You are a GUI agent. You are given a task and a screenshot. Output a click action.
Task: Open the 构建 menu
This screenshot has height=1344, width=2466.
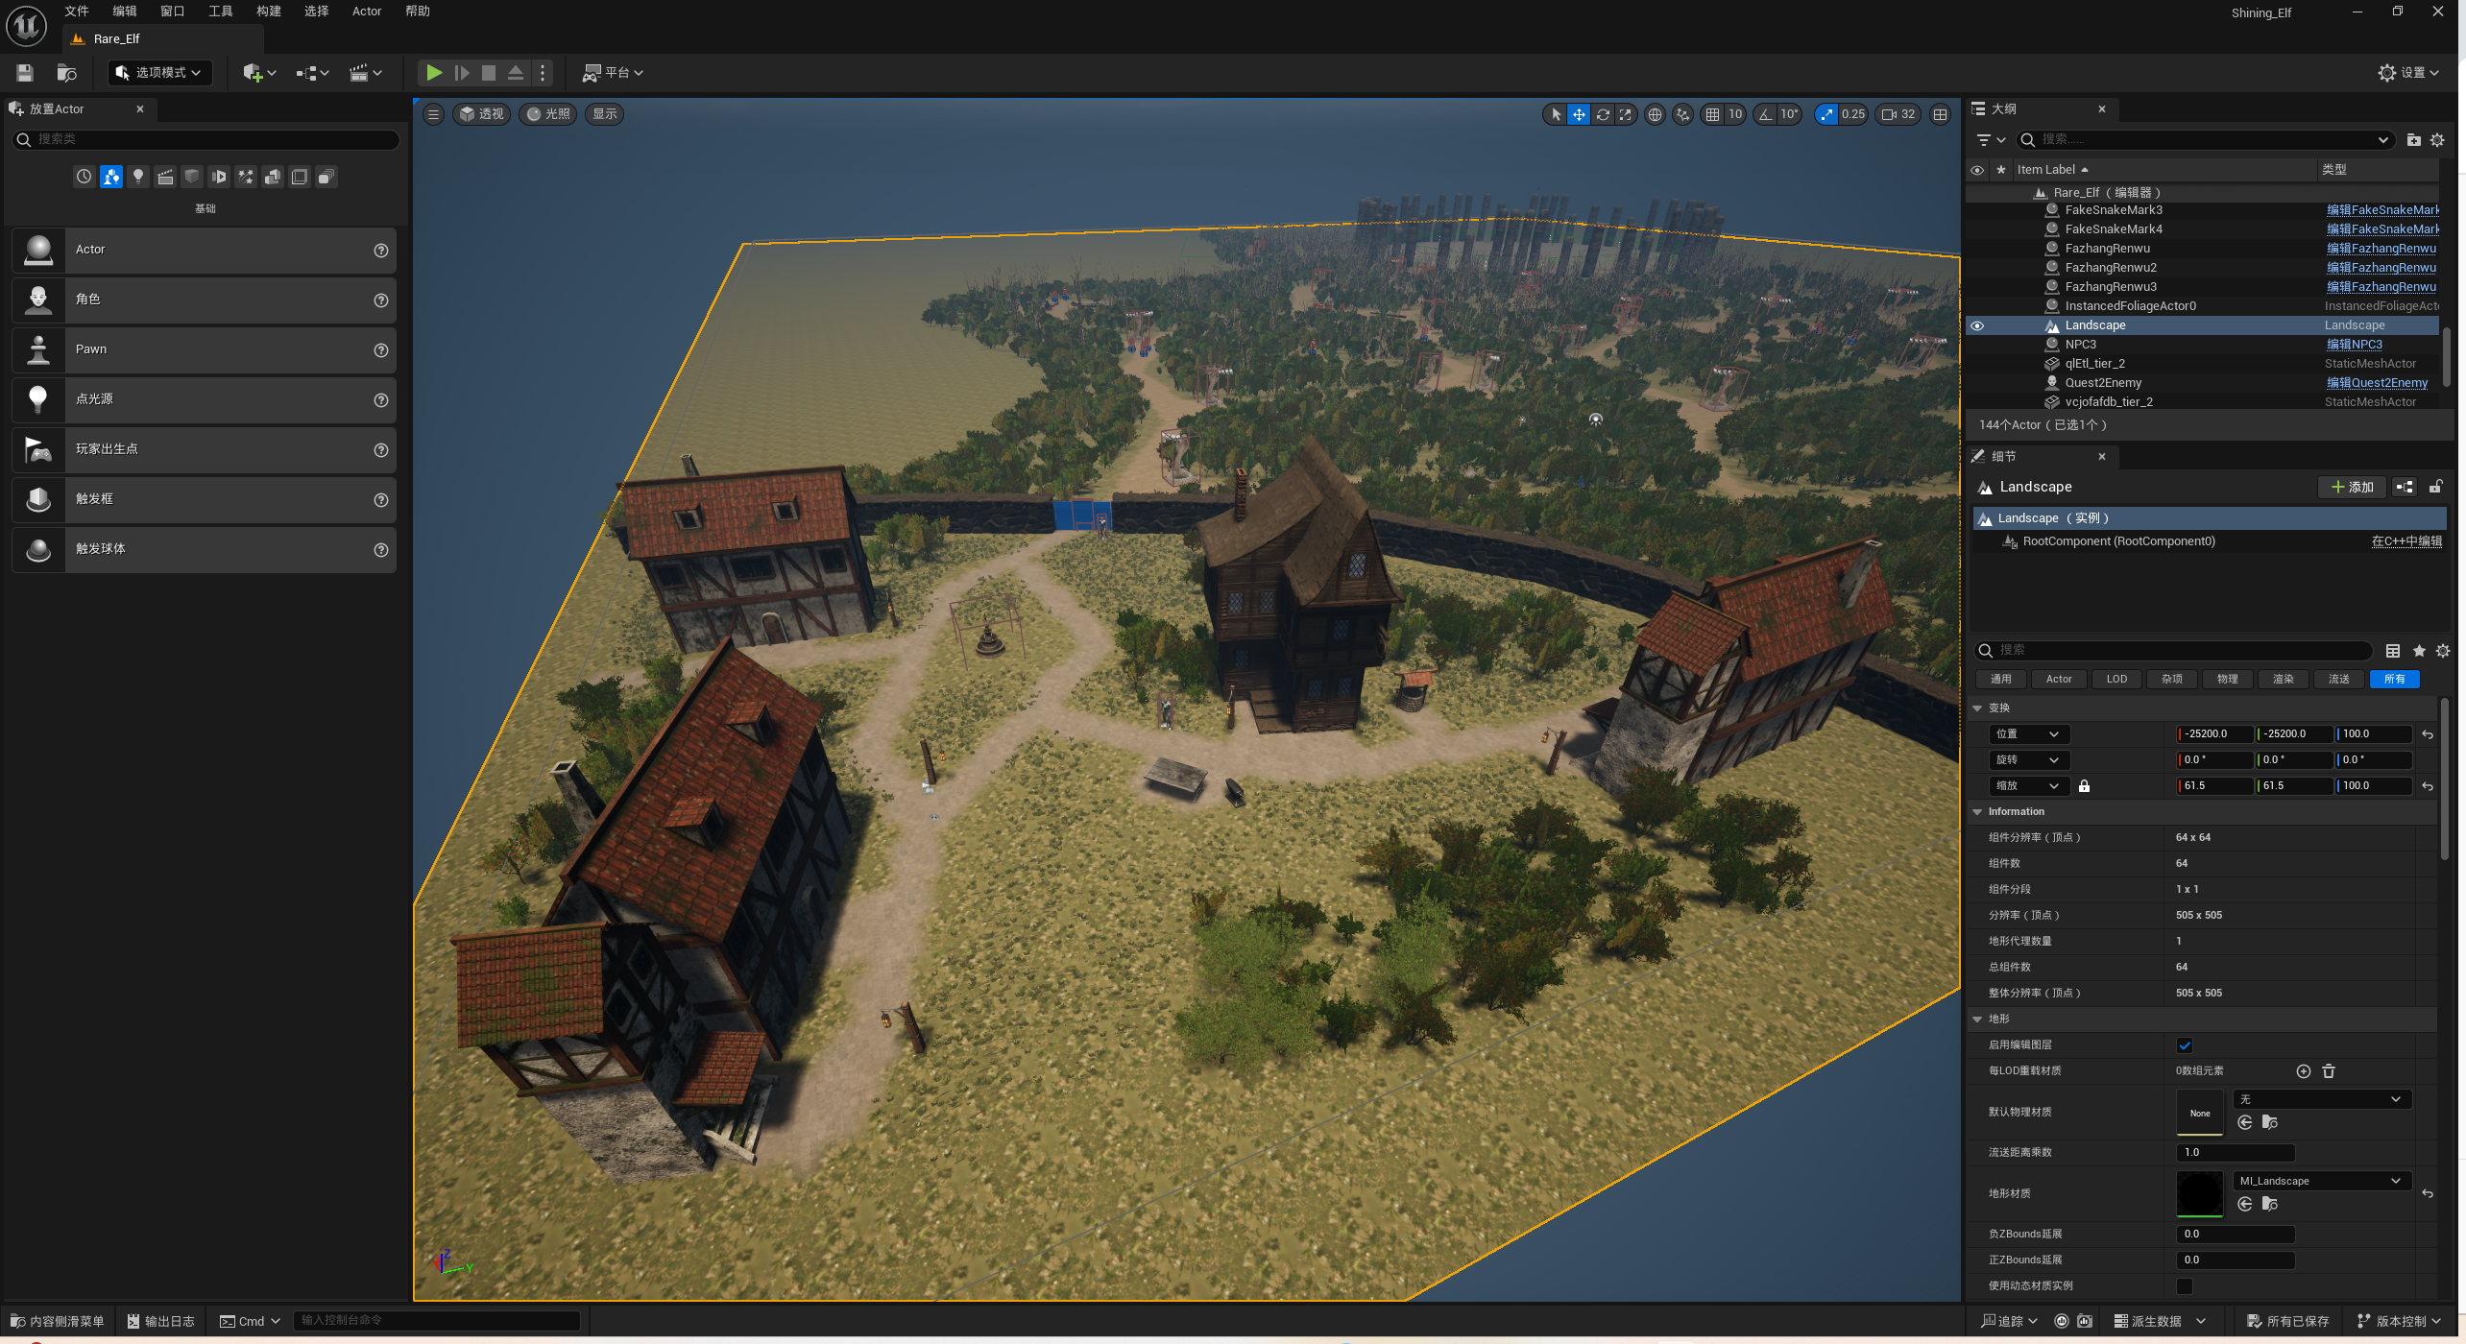268,12
